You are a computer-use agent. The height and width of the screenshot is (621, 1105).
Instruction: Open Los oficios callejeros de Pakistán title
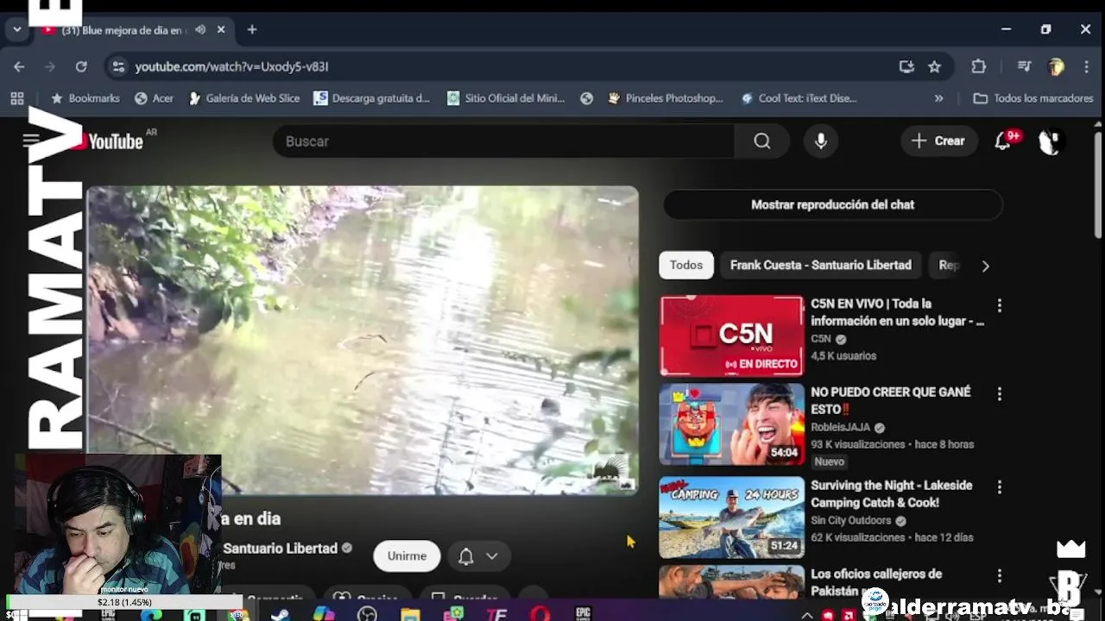(x=876, y=582)
